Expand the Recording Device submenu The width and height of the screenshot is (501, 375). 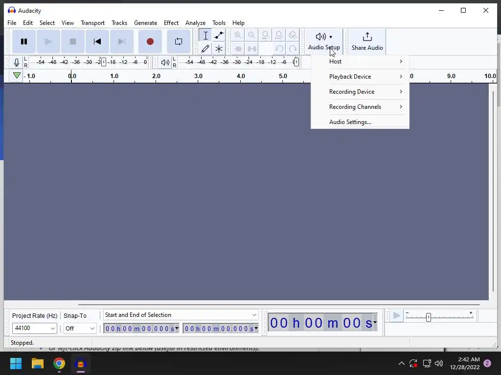pos(360,92)
